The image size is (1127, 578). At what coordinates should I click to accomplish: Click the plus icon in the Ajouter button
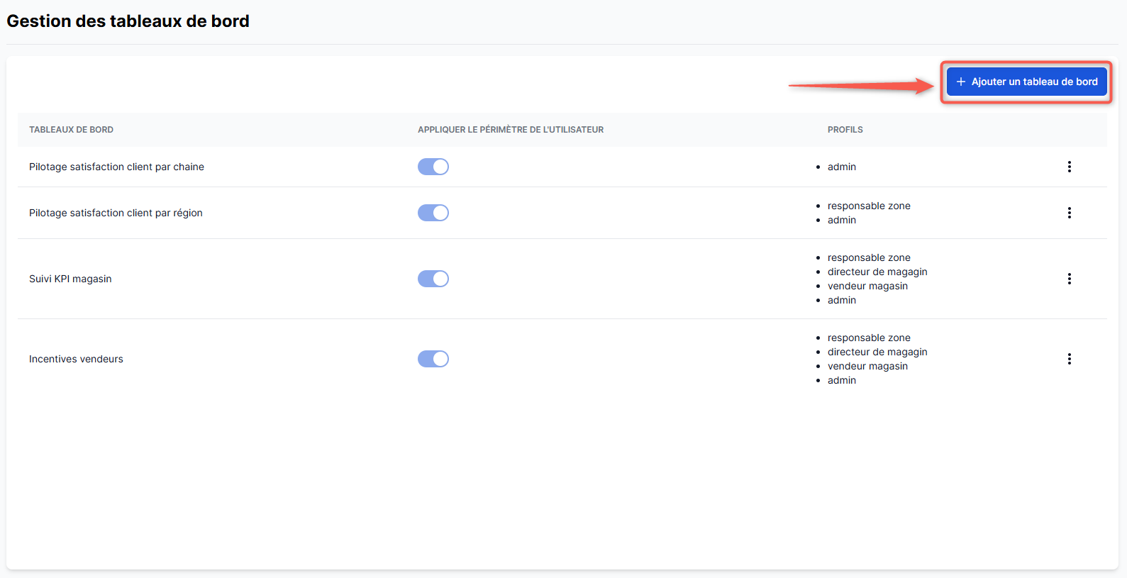point(961,82)
